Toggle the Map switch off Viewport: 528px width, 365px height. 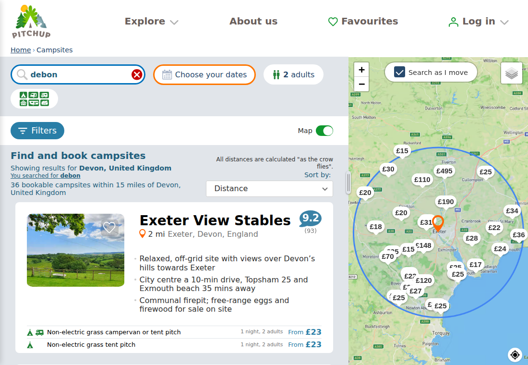pyautogui.click(x=324, y=131)
